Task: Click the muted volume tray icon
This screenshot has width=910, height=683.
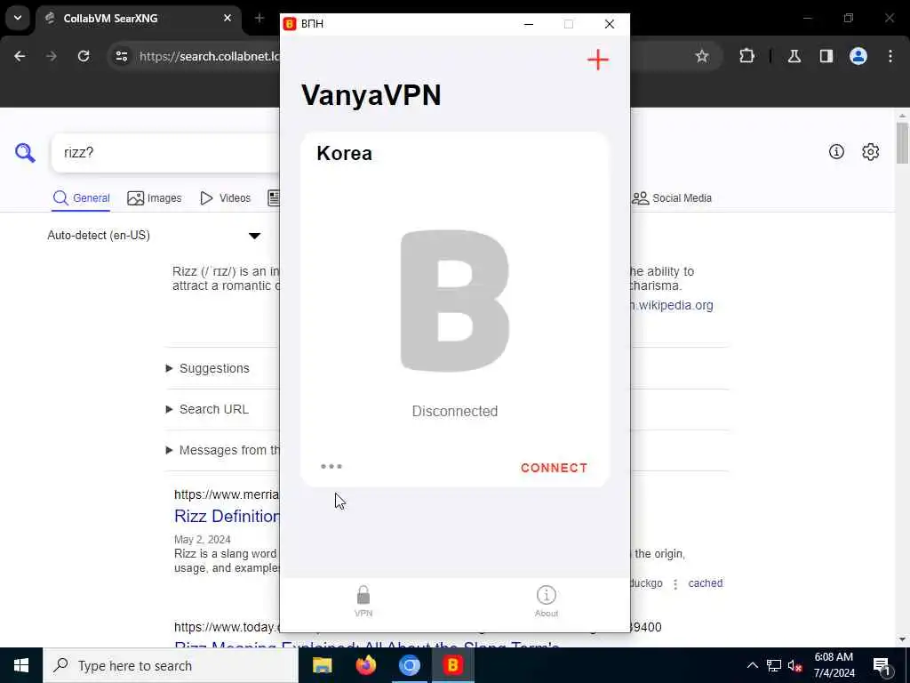Action: pos(795,666)
